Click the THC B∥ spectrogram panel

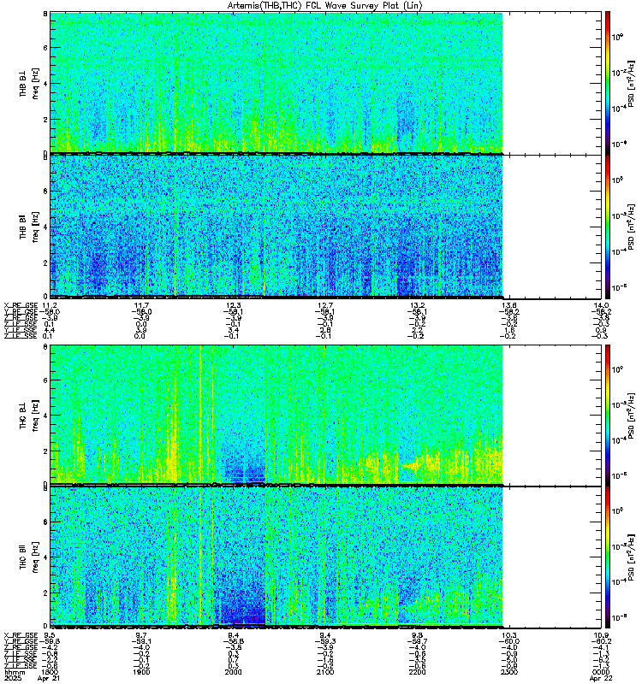coord(325,557)
